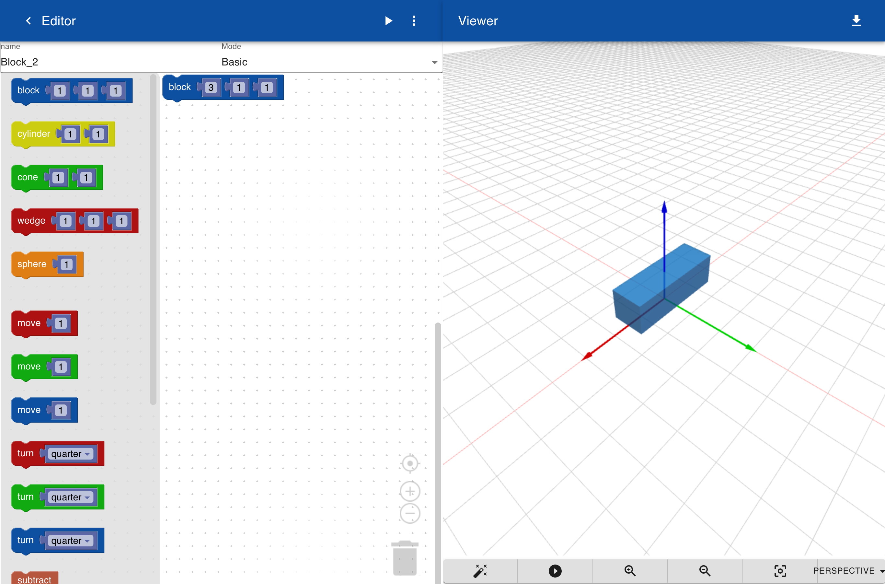This screenshot has width=885, height=584.
Task: Zoom out the 3D viewer
Action: pos(705,571)
